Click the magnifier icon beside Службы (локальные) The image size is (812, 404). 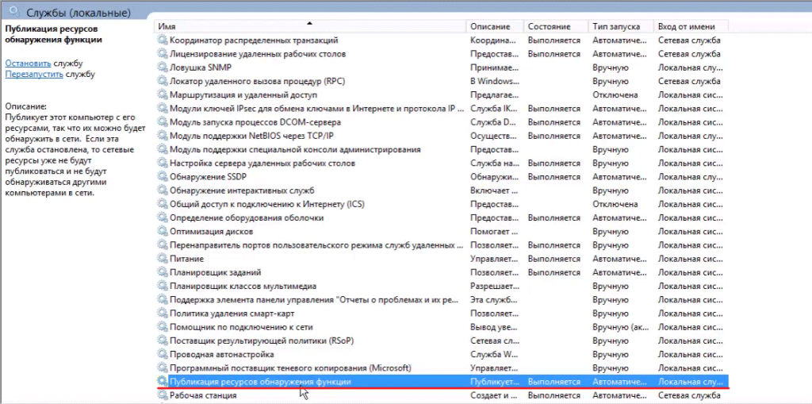12,13
